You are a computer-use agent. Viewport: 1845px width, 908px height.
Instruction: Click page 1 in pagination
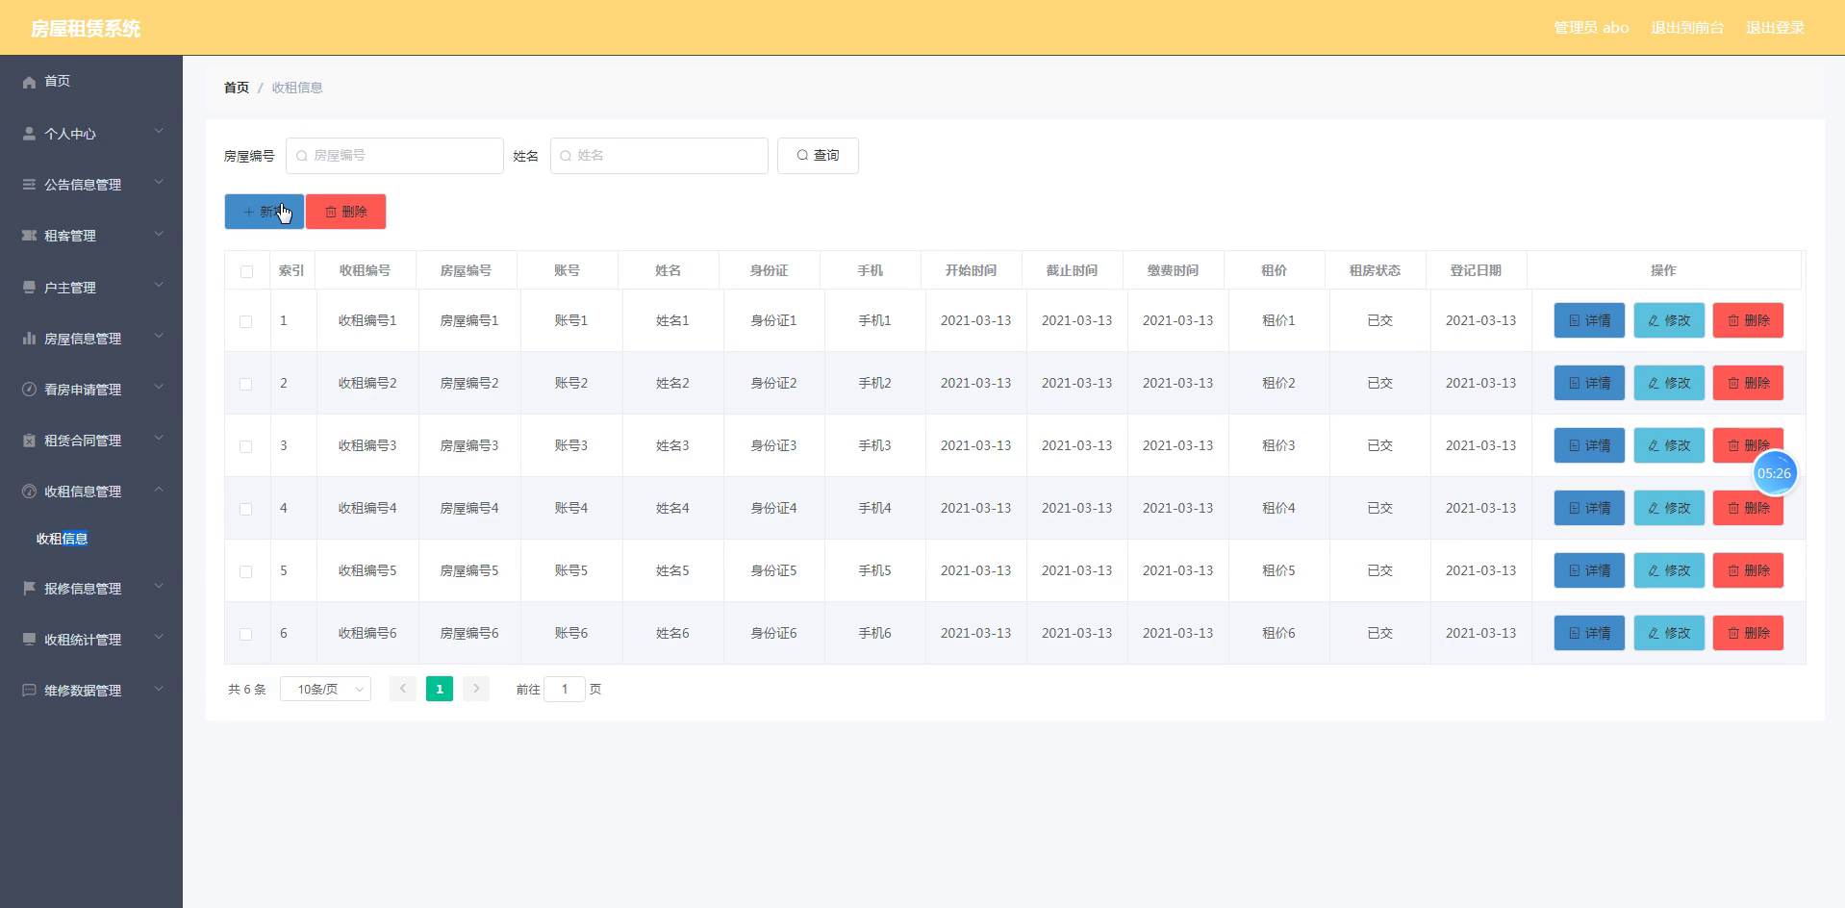(x=440, y=689)
